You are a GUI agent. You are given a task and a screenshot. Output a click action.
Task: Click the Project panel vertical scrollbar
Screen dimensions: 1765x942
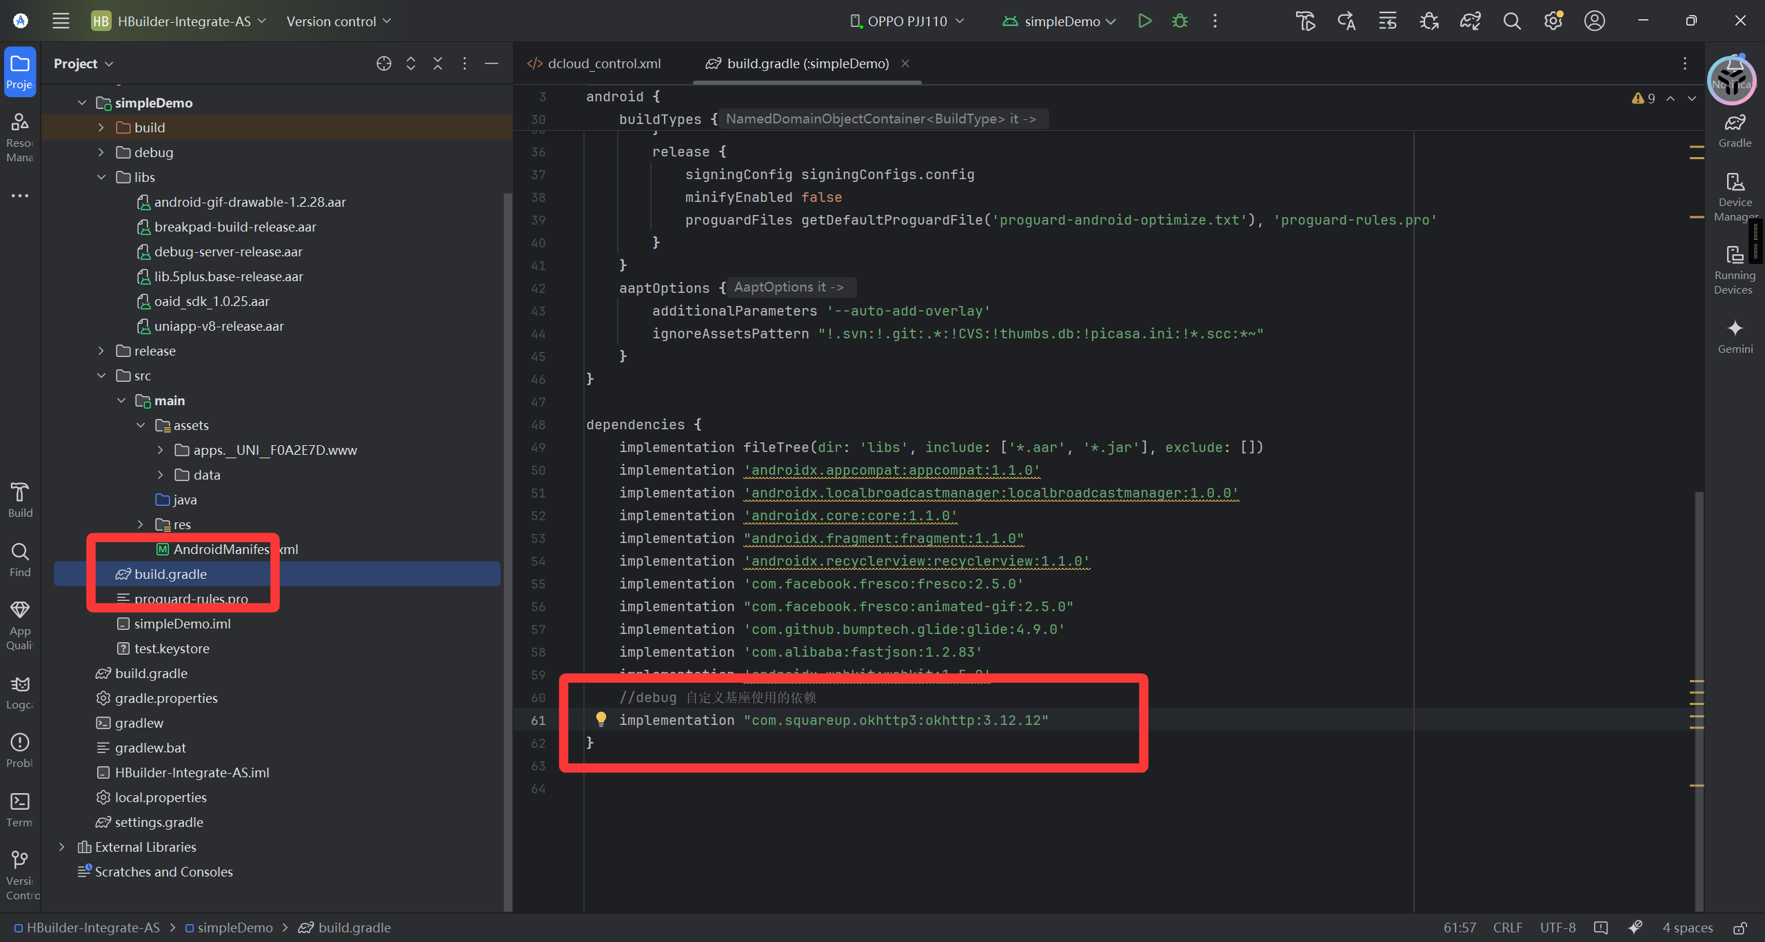507,551
